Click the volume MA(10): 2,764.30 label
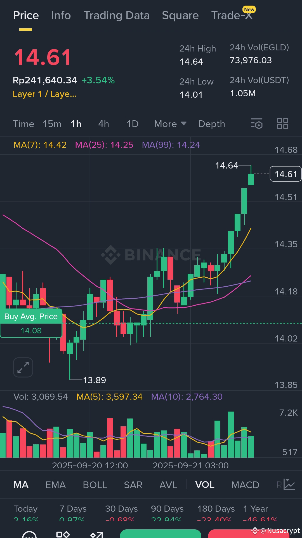This screenshot has width=302, height=538. pyautogui.click(x=187, y=397)
